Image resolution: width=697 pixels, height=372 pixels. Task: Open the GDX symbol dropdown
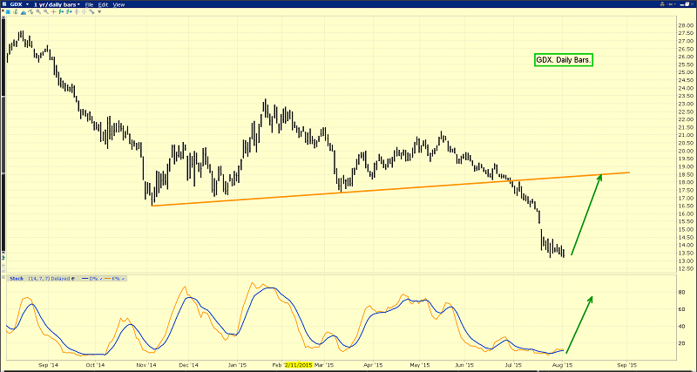[15, 4]
